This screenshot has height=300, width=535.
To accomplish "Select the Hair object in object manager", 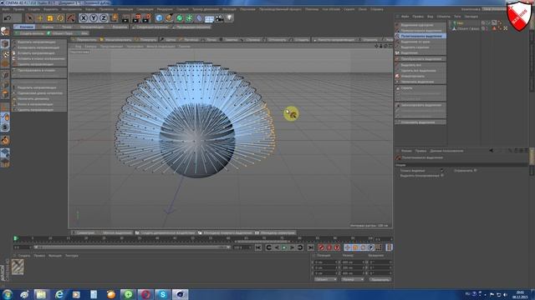I will point(460,22).
